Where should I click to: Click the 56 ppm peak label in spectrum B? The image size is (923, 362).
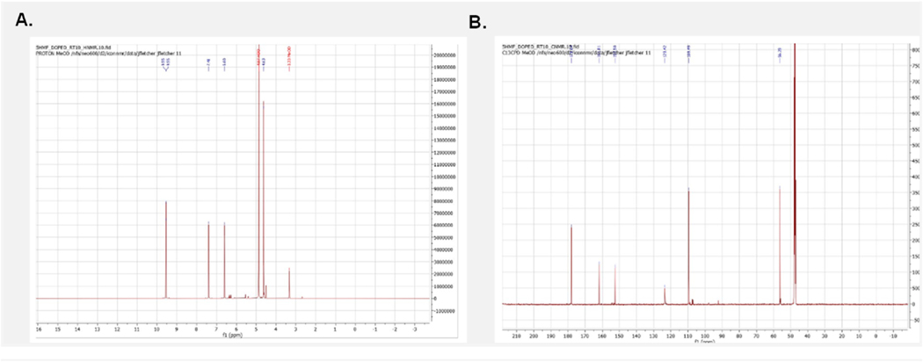click(x=780, y=53)
